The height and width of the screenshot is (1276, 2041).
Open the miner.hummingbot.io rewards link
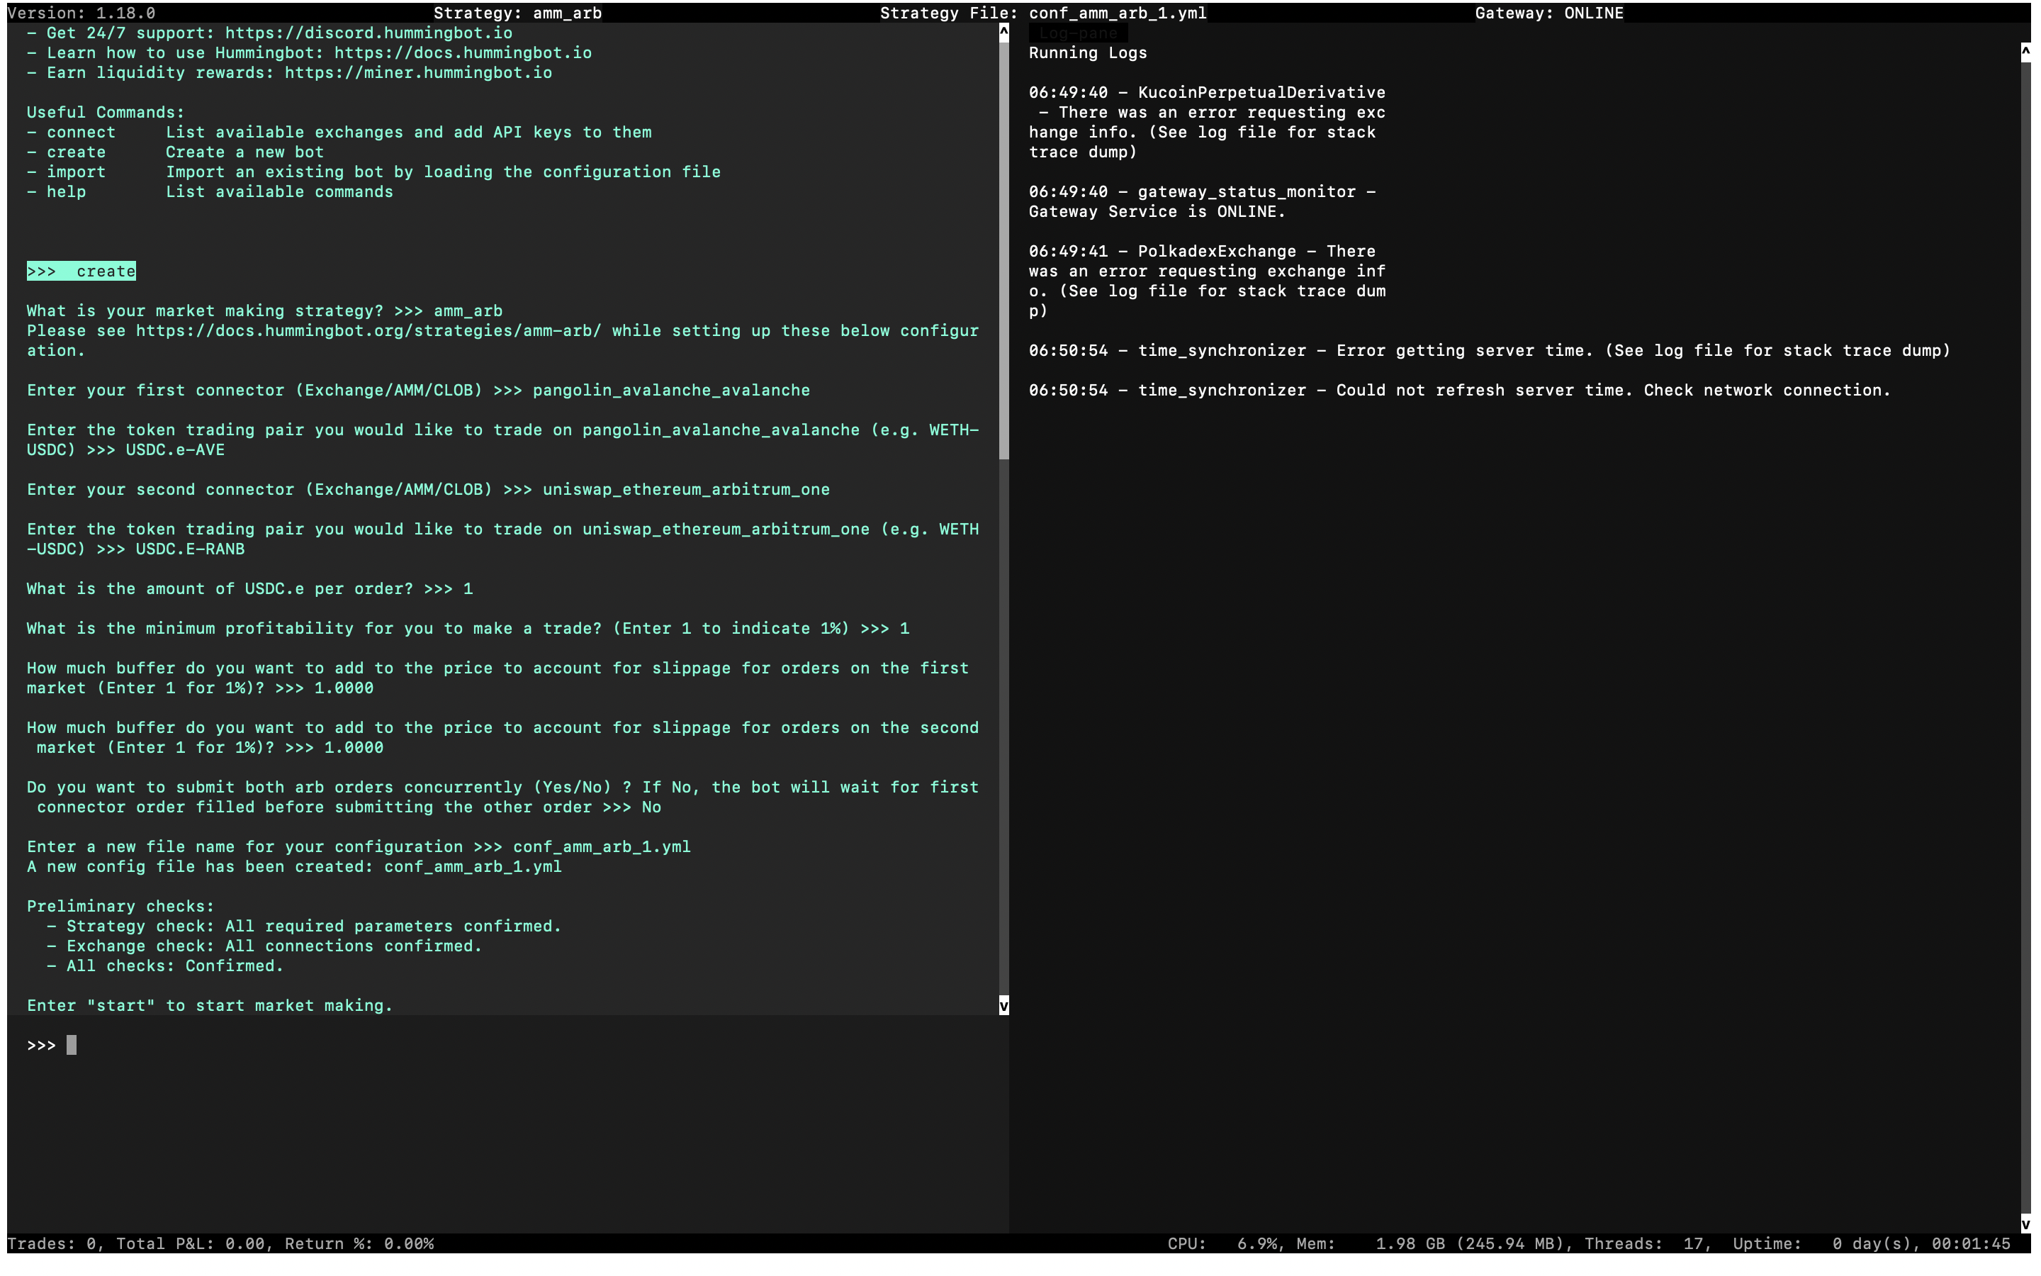(x=418, y=72)
